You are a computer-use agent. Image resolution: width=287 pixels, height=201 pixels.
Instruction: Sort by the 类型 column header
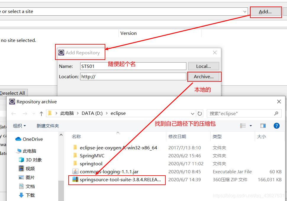click(217, 136)
